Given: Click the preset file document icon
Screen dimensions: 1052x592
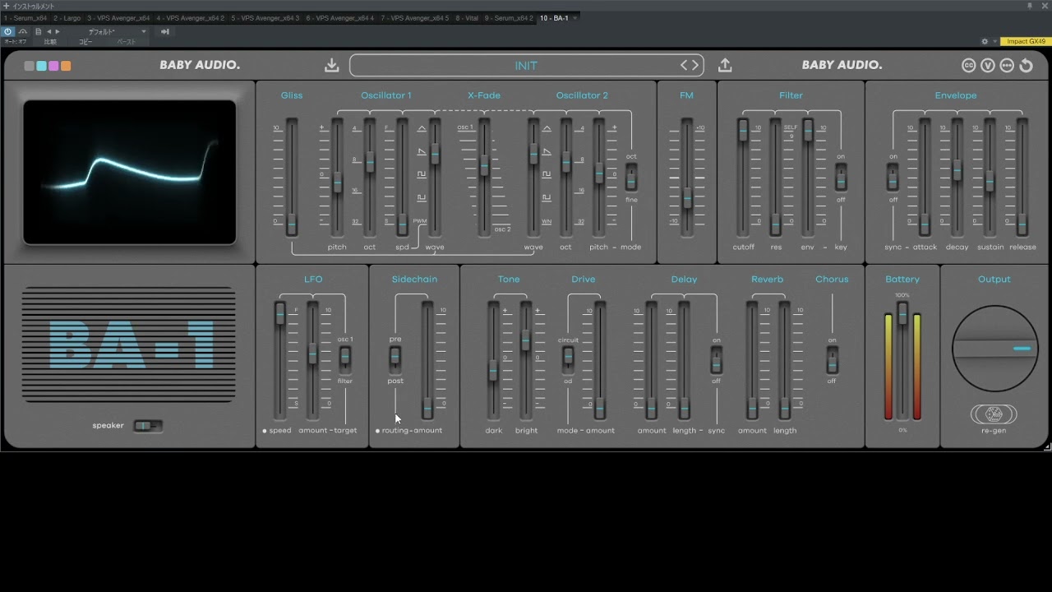Looking at the screenshot, I should 39,31.
